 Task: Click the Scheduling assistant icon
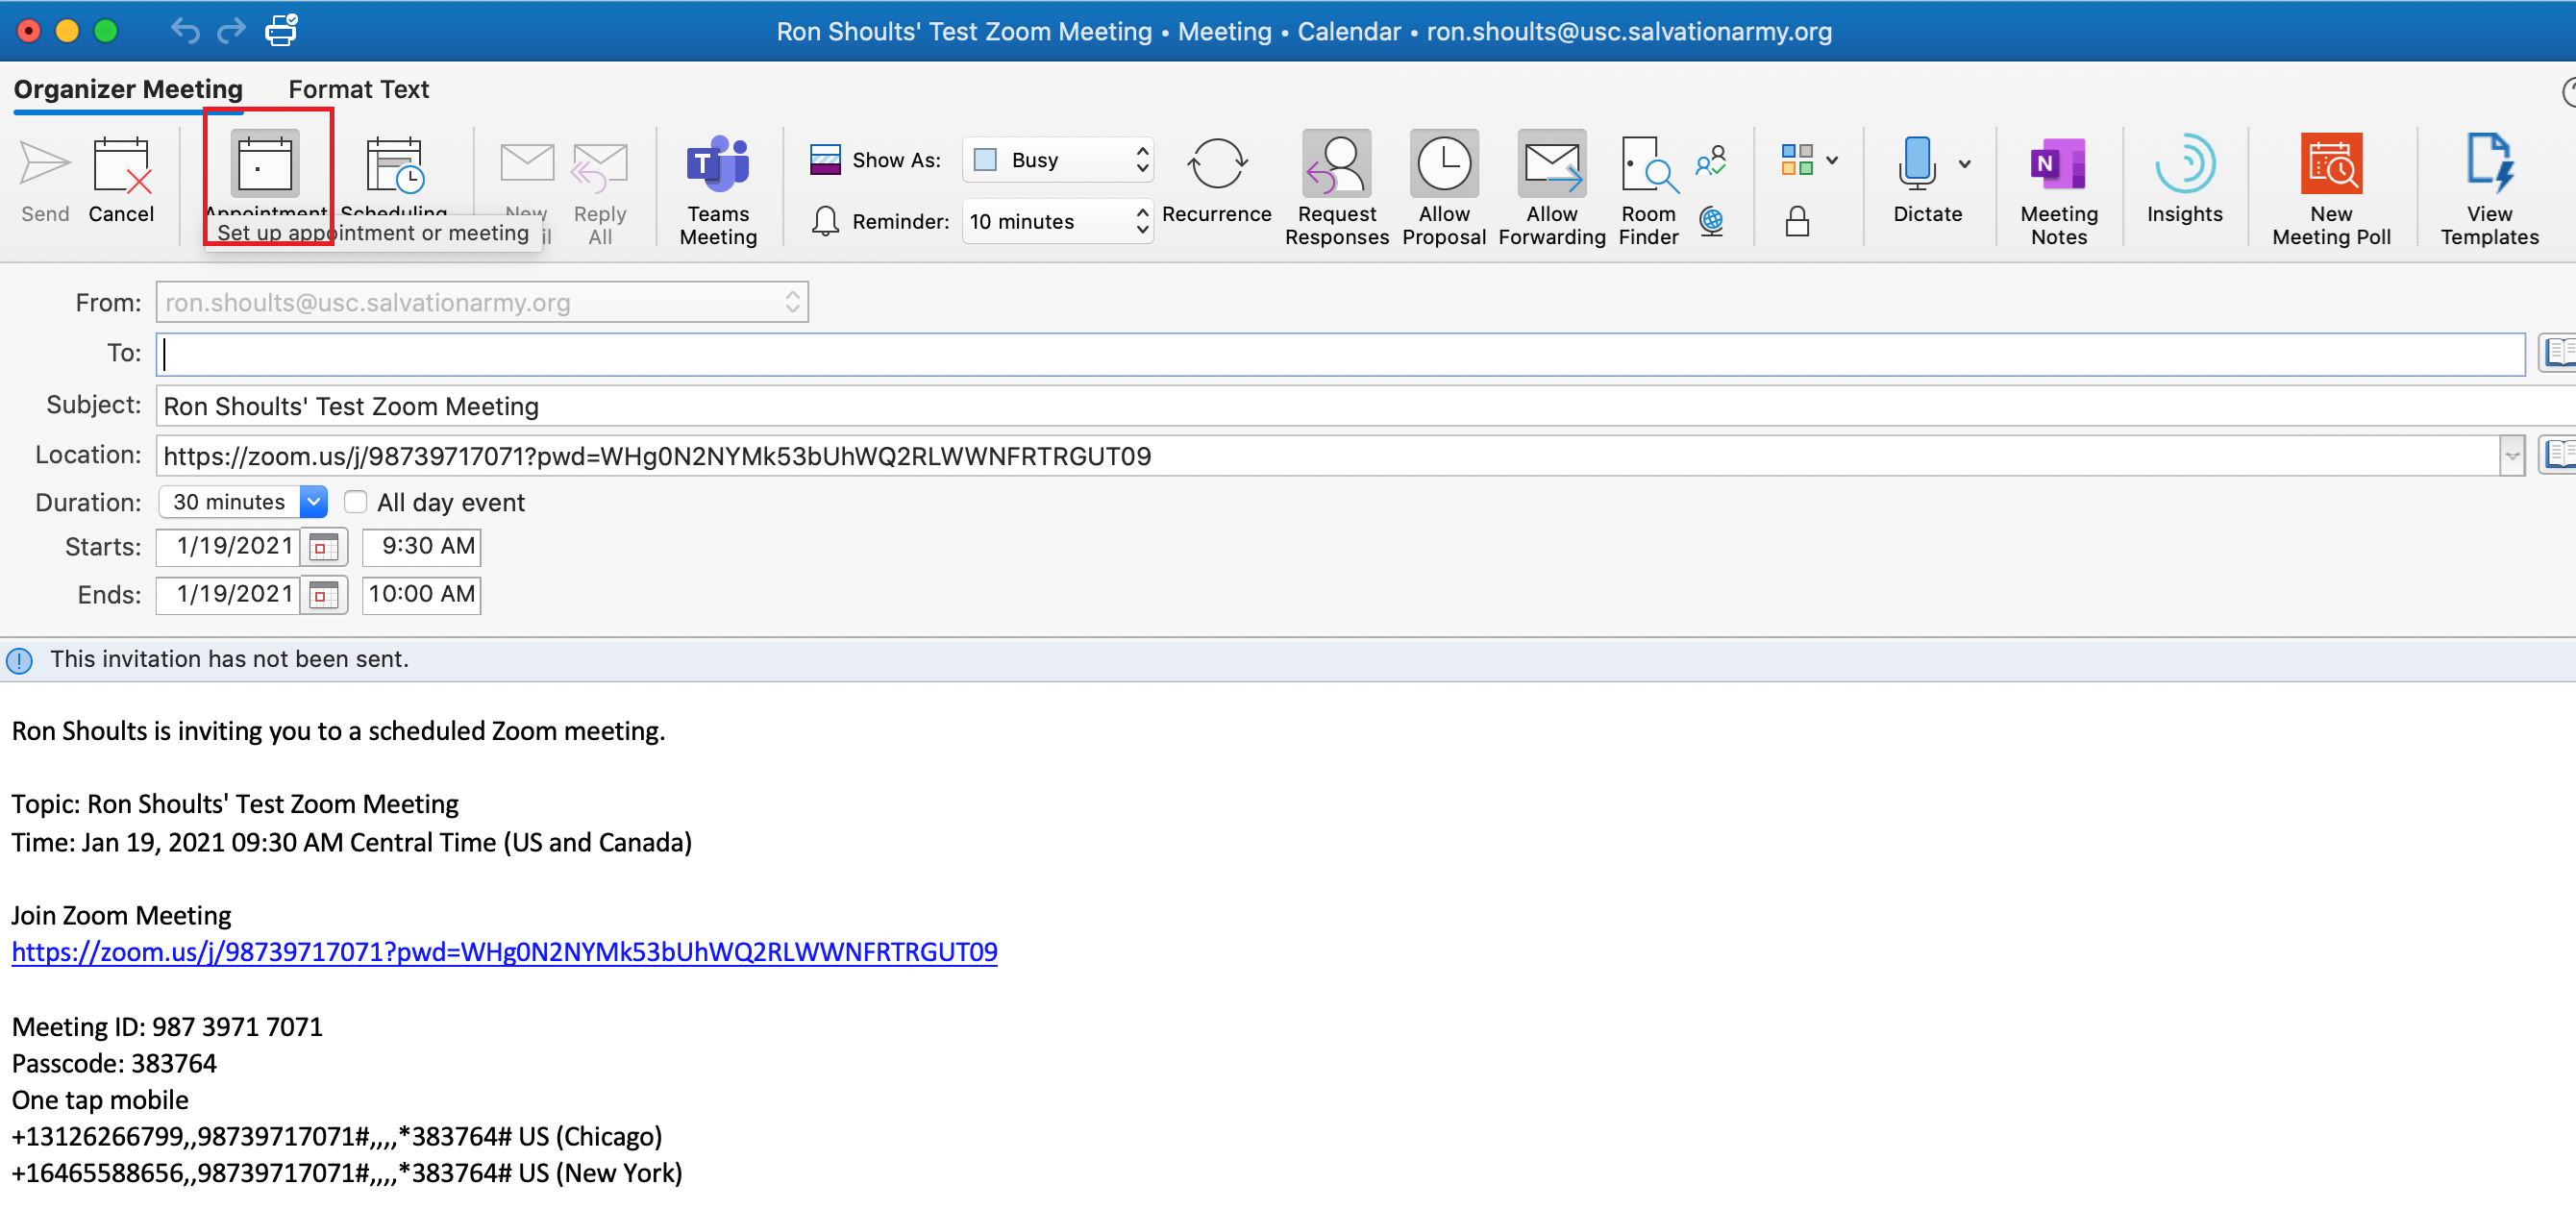394,166
